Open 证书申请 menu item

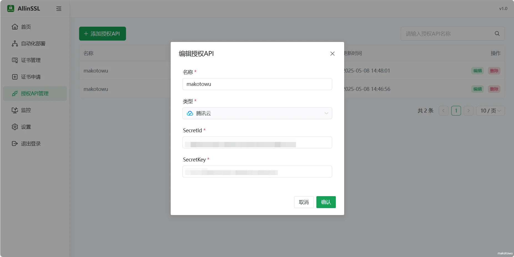click(35, 77)
